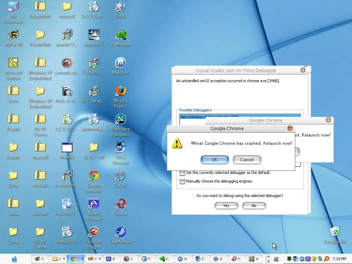Click No in the Just-In-Time Debugger dialog
This screenshot has height=264, width=352.
coord(254,206)
